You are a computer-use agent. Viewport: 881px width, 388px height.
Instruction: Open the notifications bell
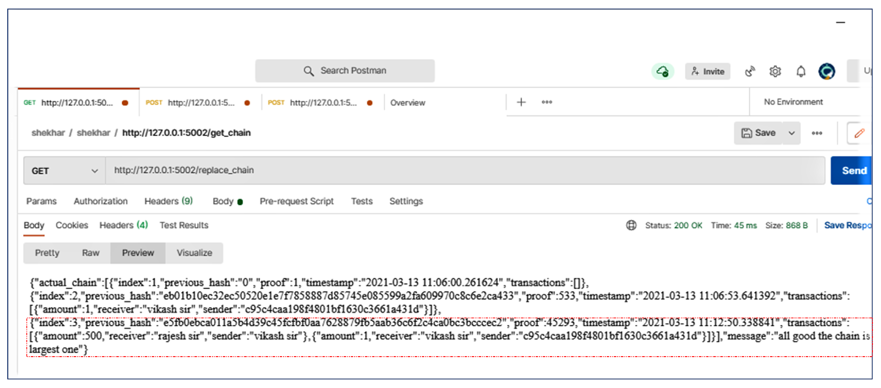click(801, 71)
